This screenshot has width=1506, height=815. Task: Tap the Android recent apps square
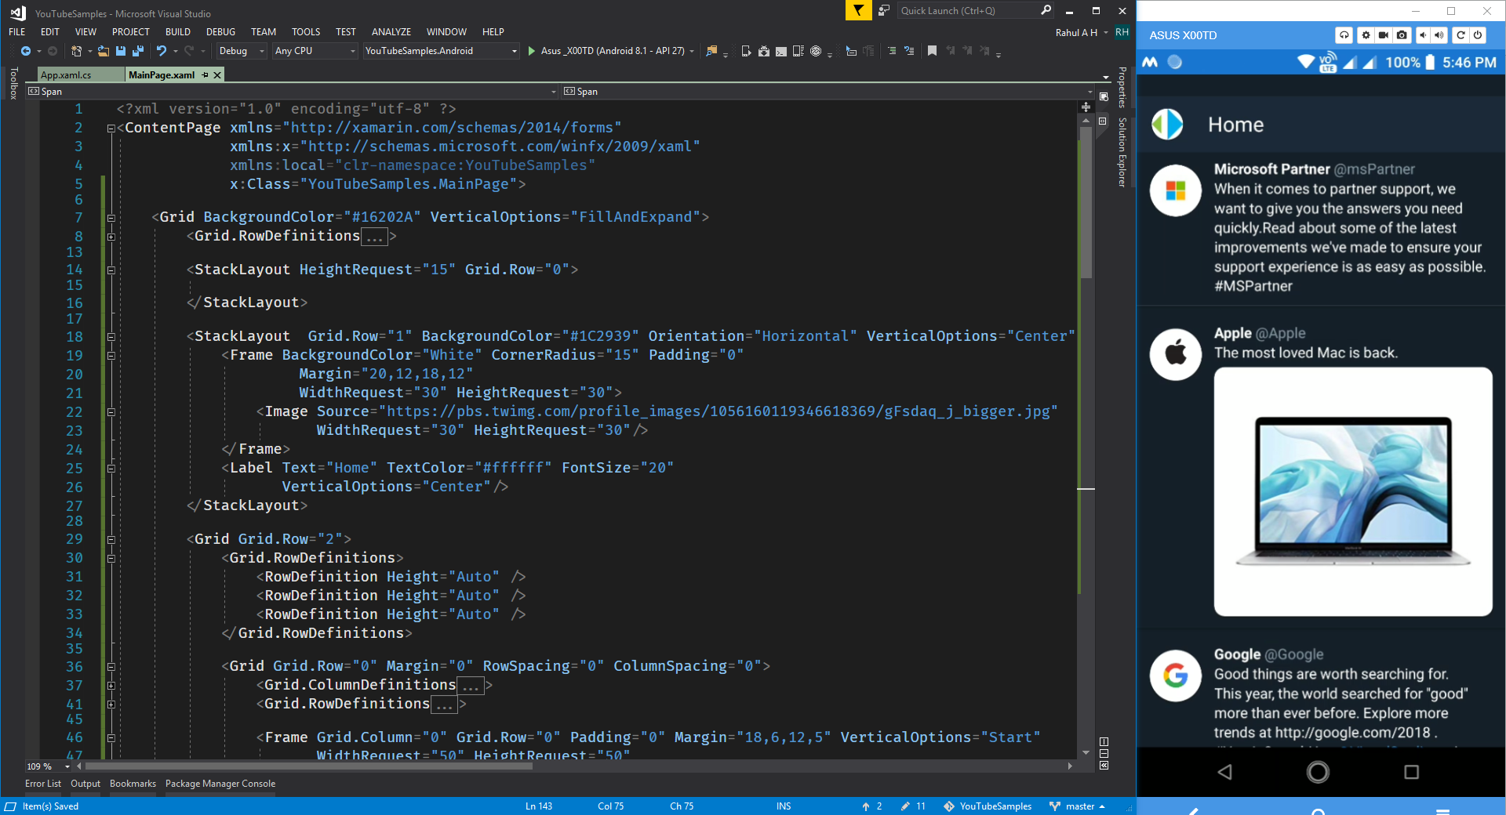(x=1411, y=772)
